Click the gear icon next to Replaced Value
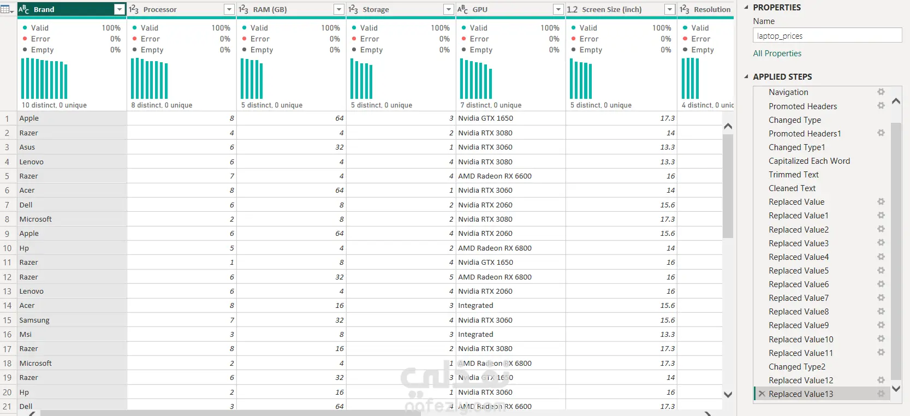 coord(881,201)
